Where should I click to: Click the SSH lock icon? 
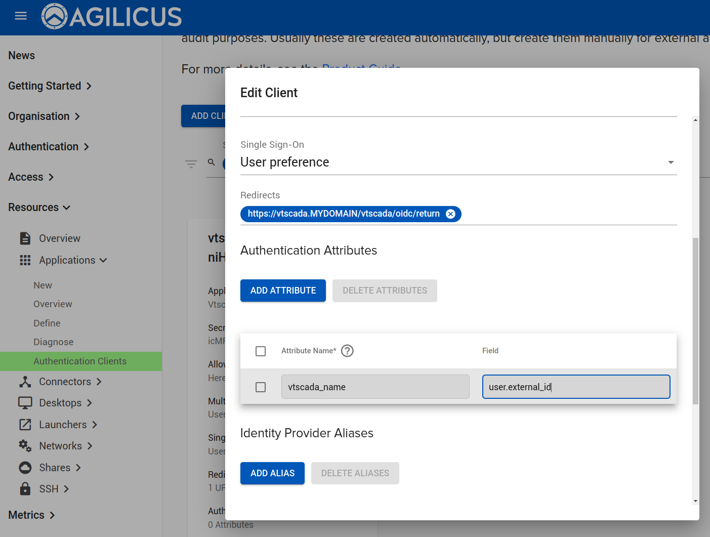pyautogui.click(x=25, y=489)
